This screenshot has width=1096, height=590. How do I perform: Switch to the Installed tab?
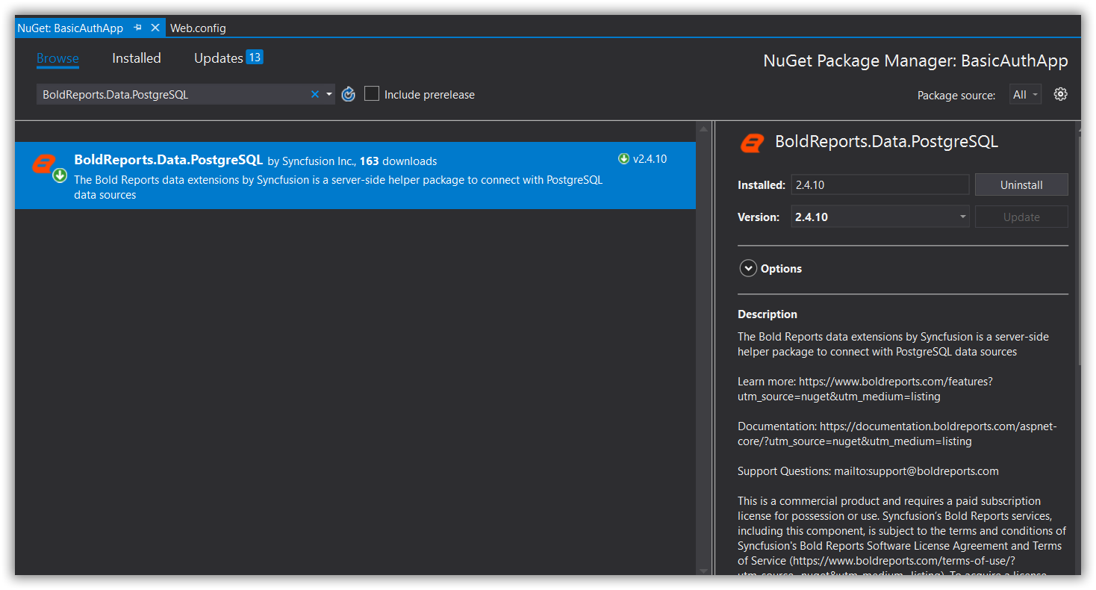[x=136, y=58]
